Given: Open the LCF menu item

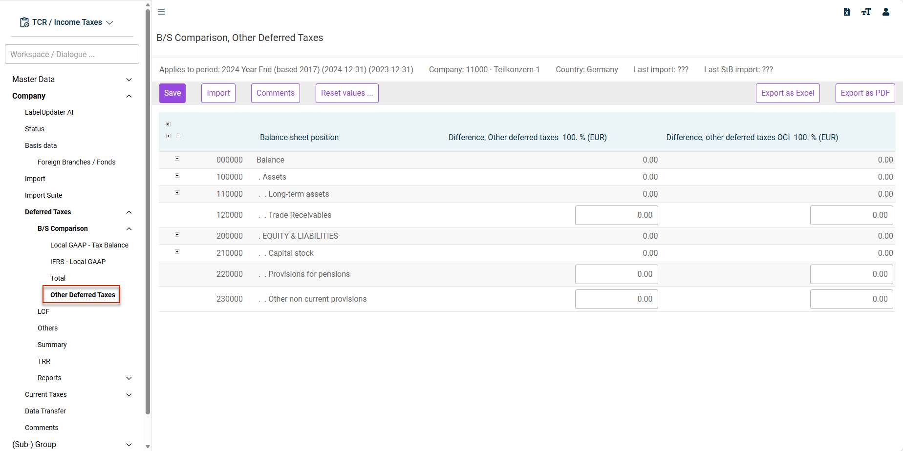Looking at the screenshot, I should pos(43,311).
